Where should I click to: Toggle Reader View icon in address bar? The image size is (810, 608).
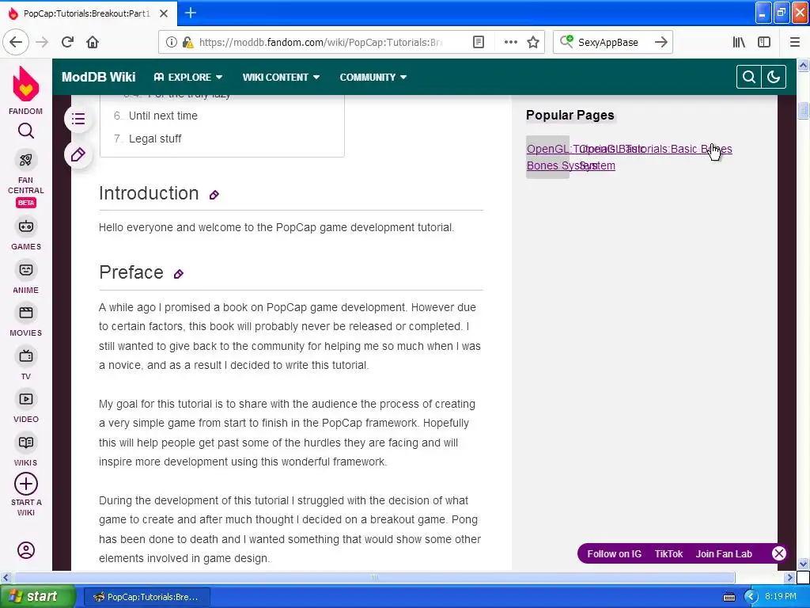479,42
